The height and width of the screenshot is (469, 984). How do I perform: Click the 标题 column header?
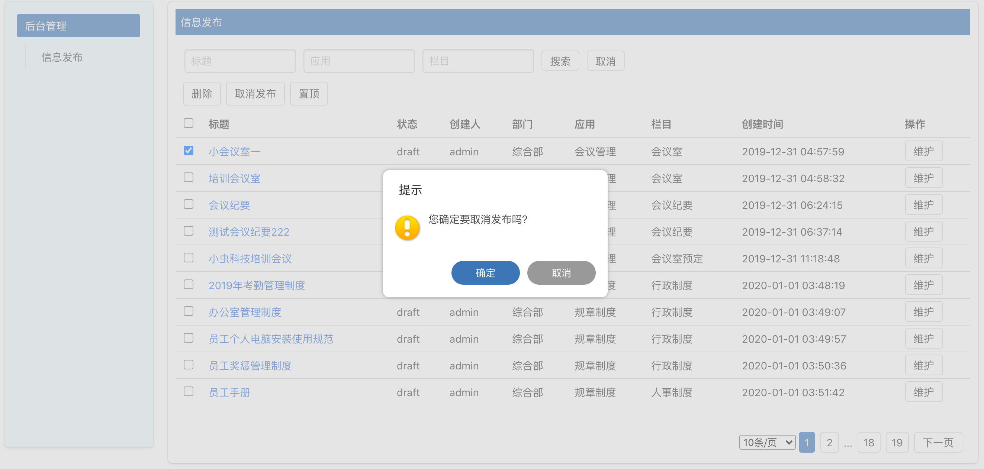coord(219,124)
